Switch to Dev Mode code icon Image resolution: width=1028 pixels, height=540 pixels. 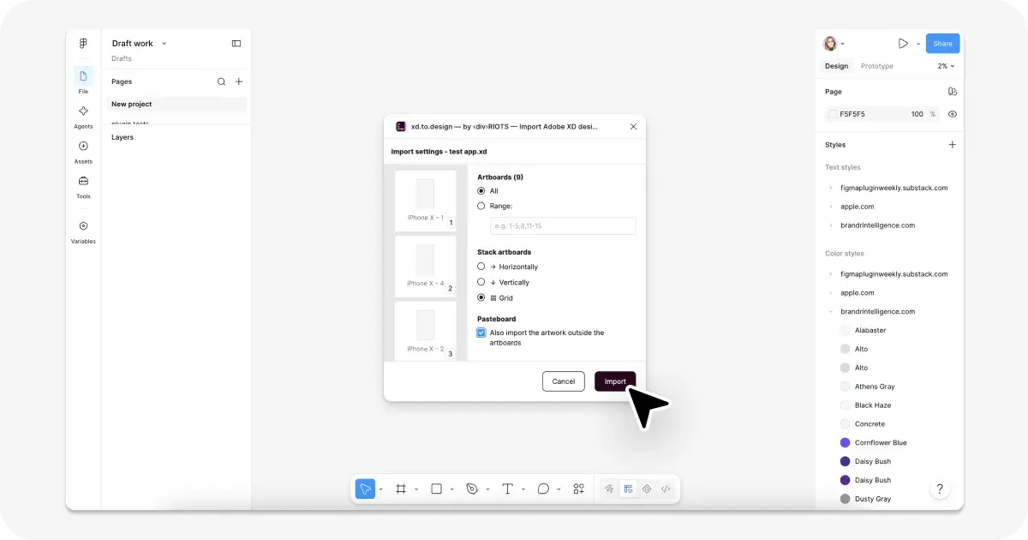point(666,489)
